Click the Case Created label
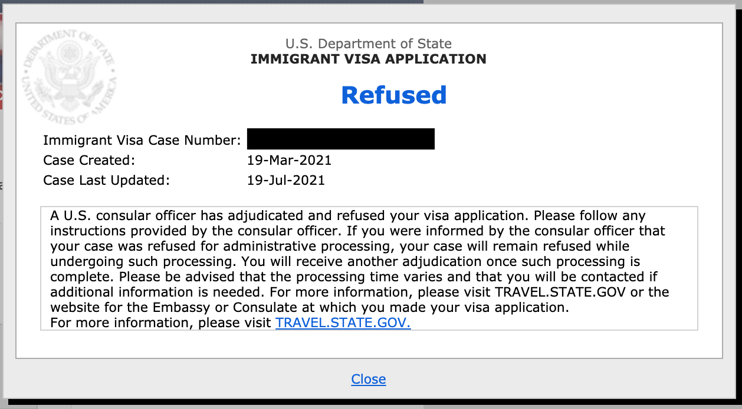The image size is (742, 409). [x=89, y=160]
